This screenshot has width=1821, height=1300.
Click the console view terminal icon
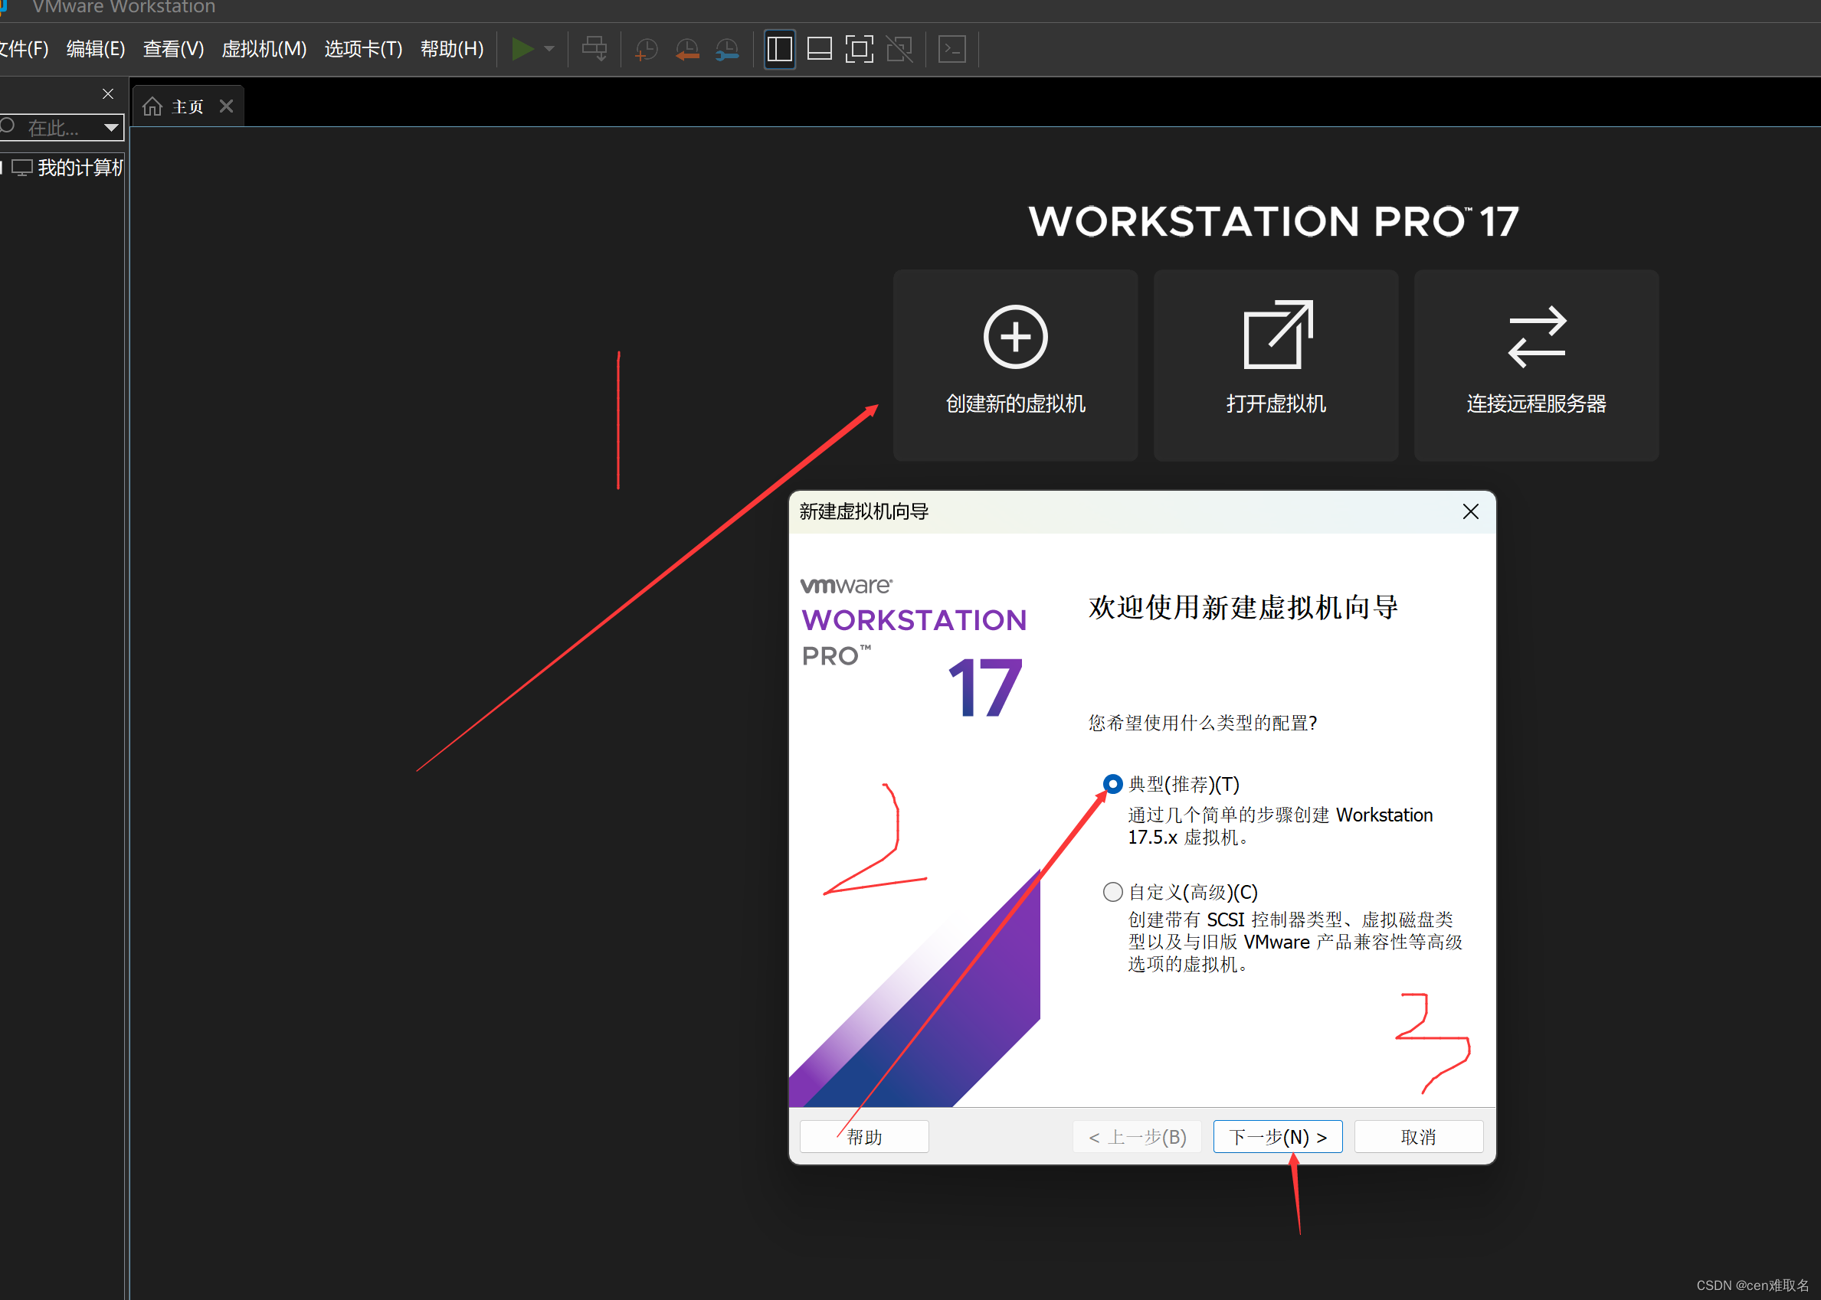tap(952, 50)
